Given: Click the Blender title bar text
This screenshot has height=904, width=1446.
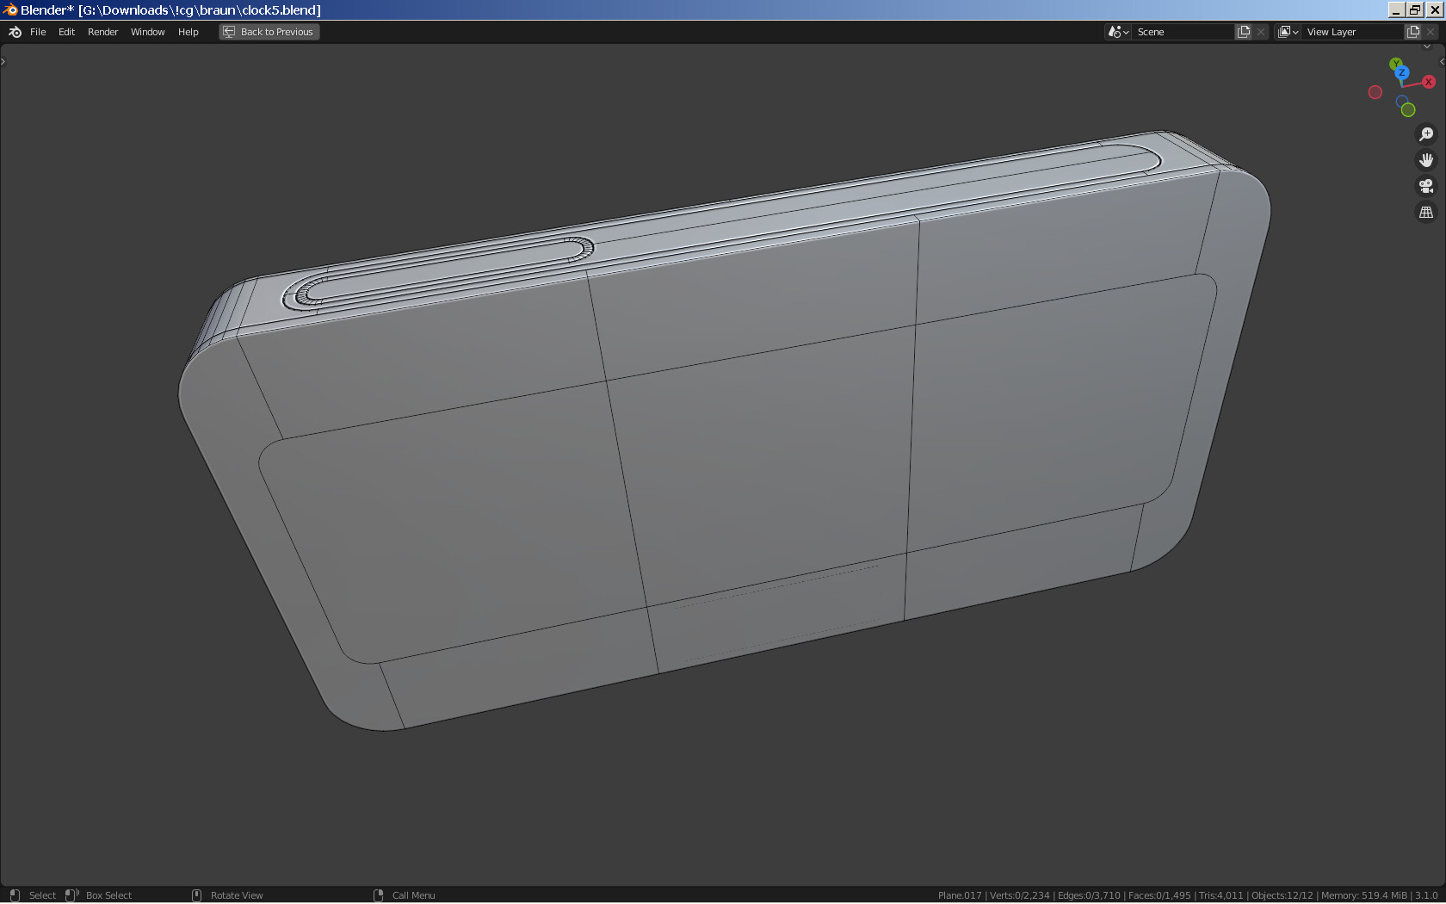Looking at the screenshot, I should point(170,10).
